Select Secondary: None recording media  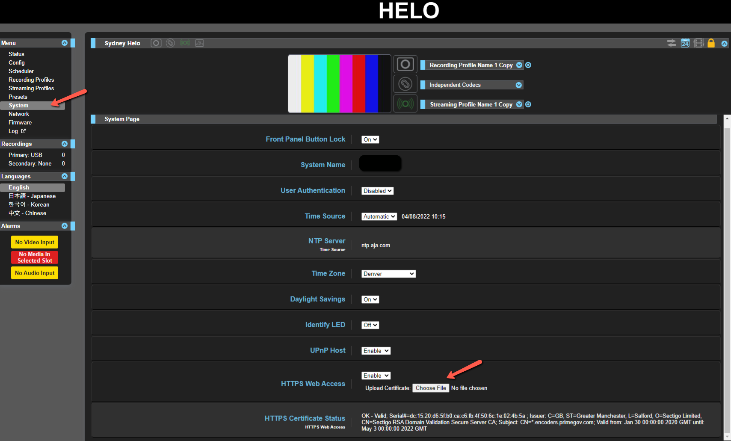(x=30, y=163)
